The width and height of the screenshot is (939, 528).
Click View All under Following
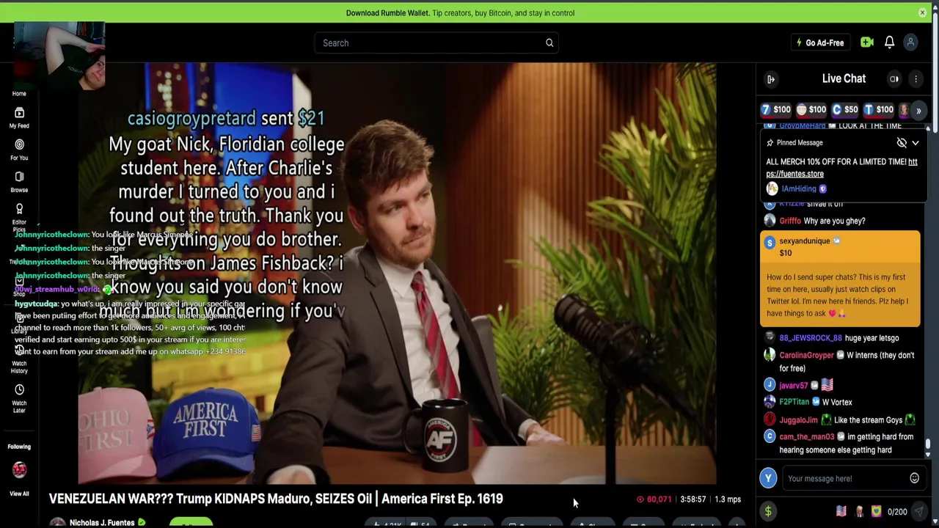pyautogui.click(x=19, y=494)
